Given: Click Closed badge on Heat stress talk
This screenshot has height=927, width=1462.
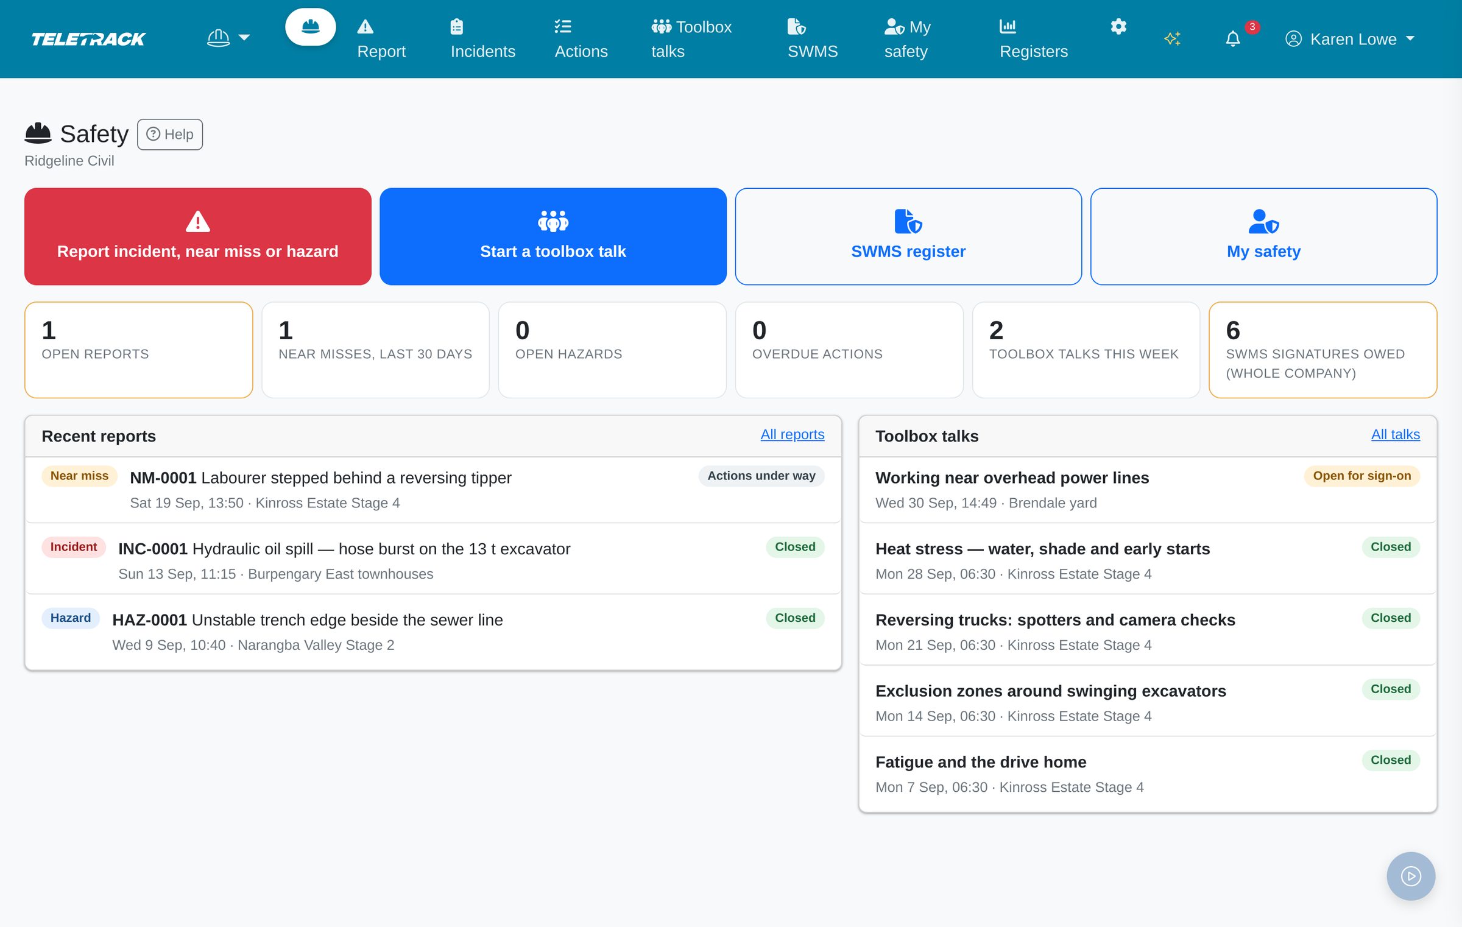Looking at the screenshot, I should coord(1391,547).
